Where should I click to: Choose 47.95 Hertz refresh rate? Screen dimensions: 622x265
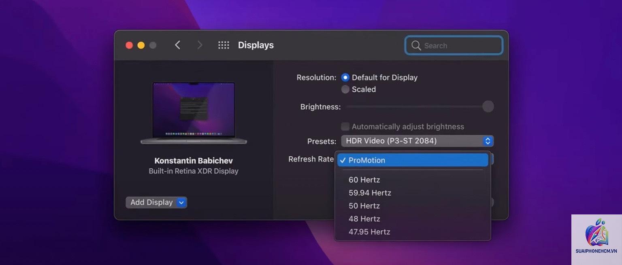[413, 232]
